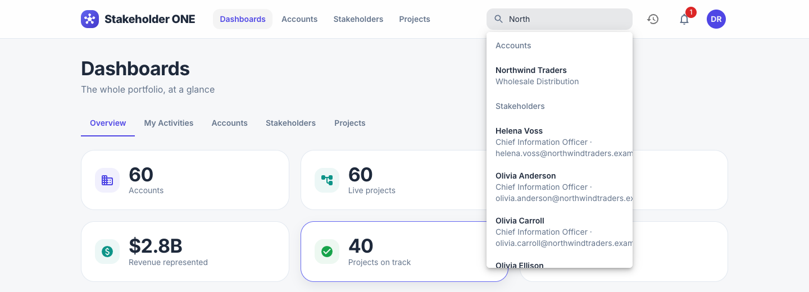Select Olivia Anderson stakeholder result

point(560,187)
